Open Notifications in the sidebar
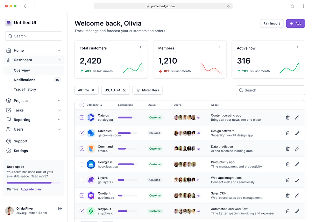Image resolution: width=312 pixels, height=222 pixels. coord(34,80)
